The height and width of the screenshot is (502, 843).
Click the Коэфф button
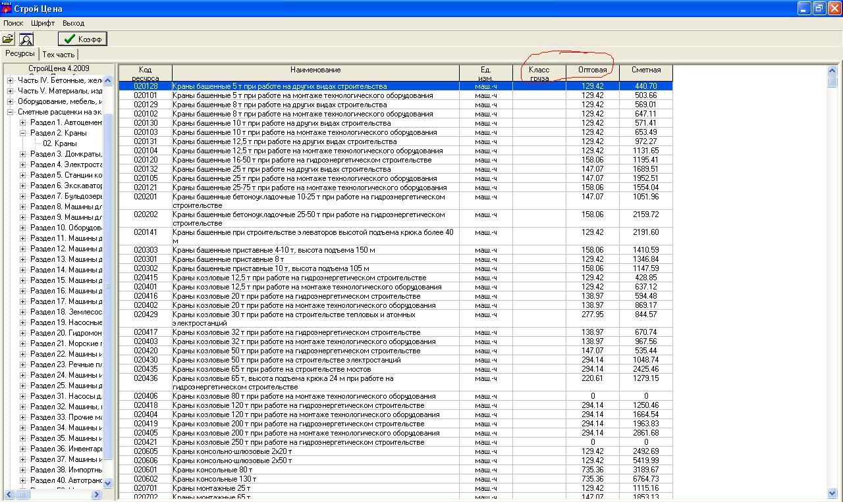point(82,39)
